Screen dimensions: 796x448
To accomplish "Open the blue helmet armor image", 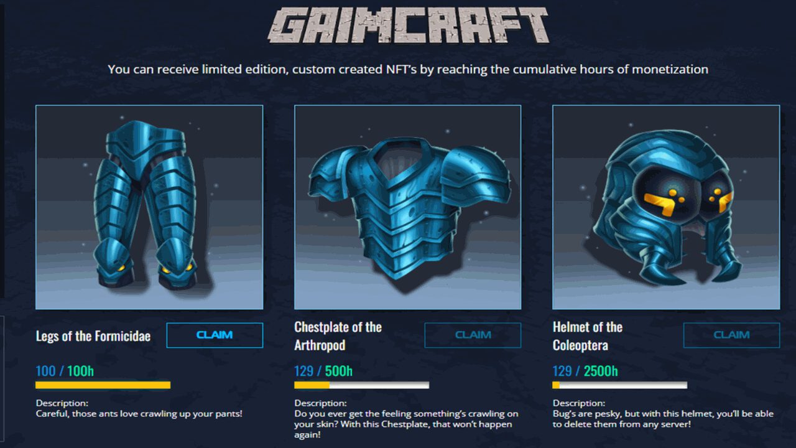I will click(x=666, y=207).
